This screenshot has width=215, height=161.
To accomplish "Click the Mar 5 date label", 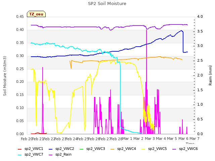I will (172, 139).
